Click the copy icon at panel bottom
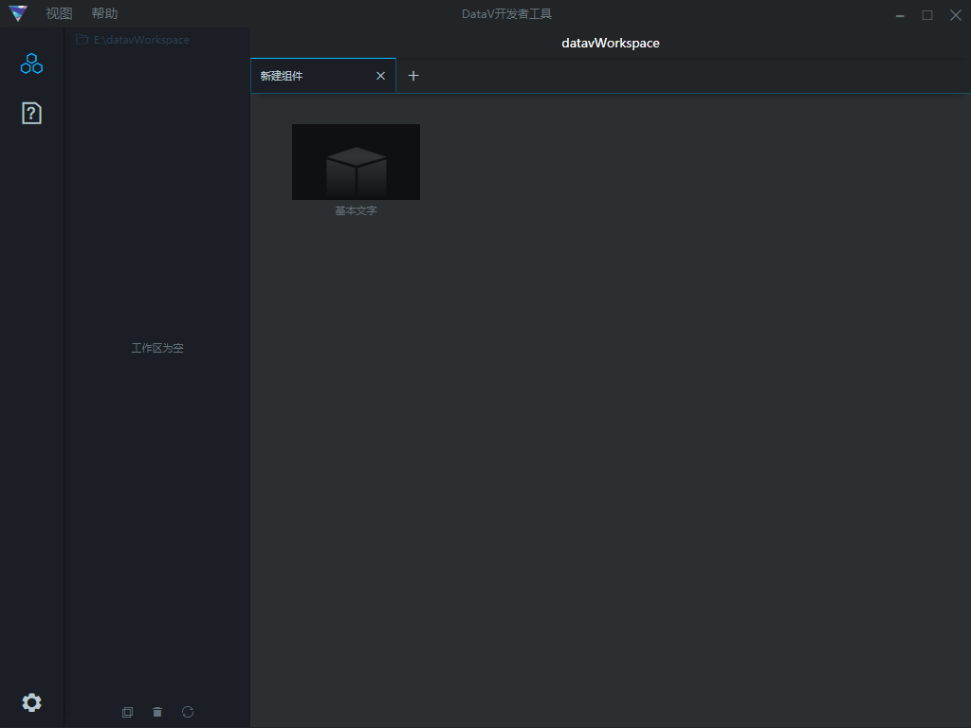 [x=128, y=712]
